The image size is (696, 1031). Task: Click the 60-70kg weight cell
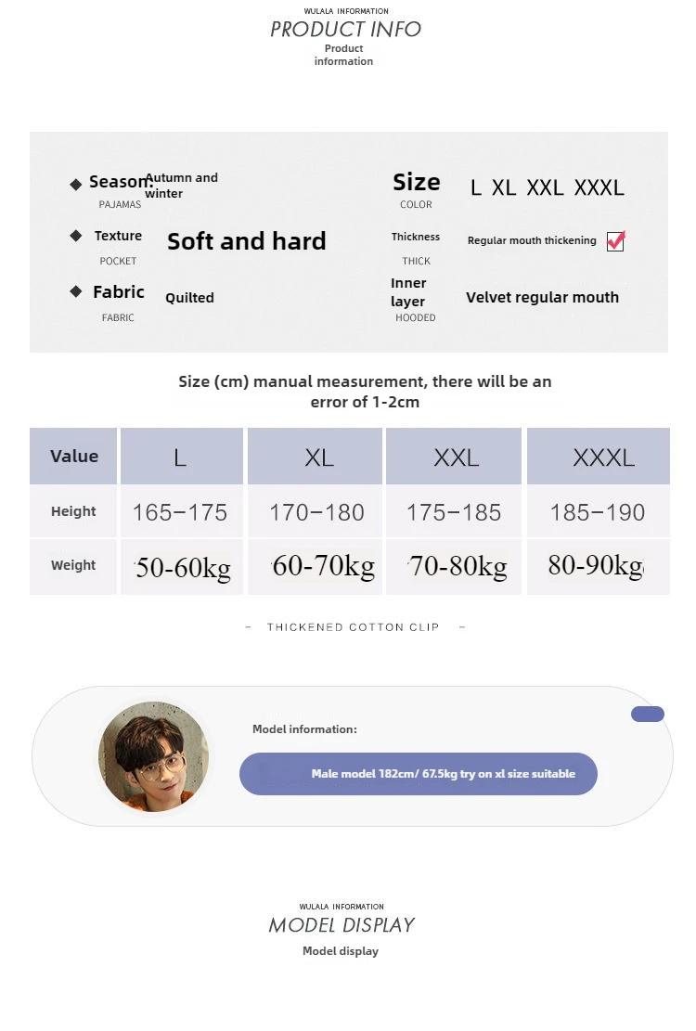[323, 566]
